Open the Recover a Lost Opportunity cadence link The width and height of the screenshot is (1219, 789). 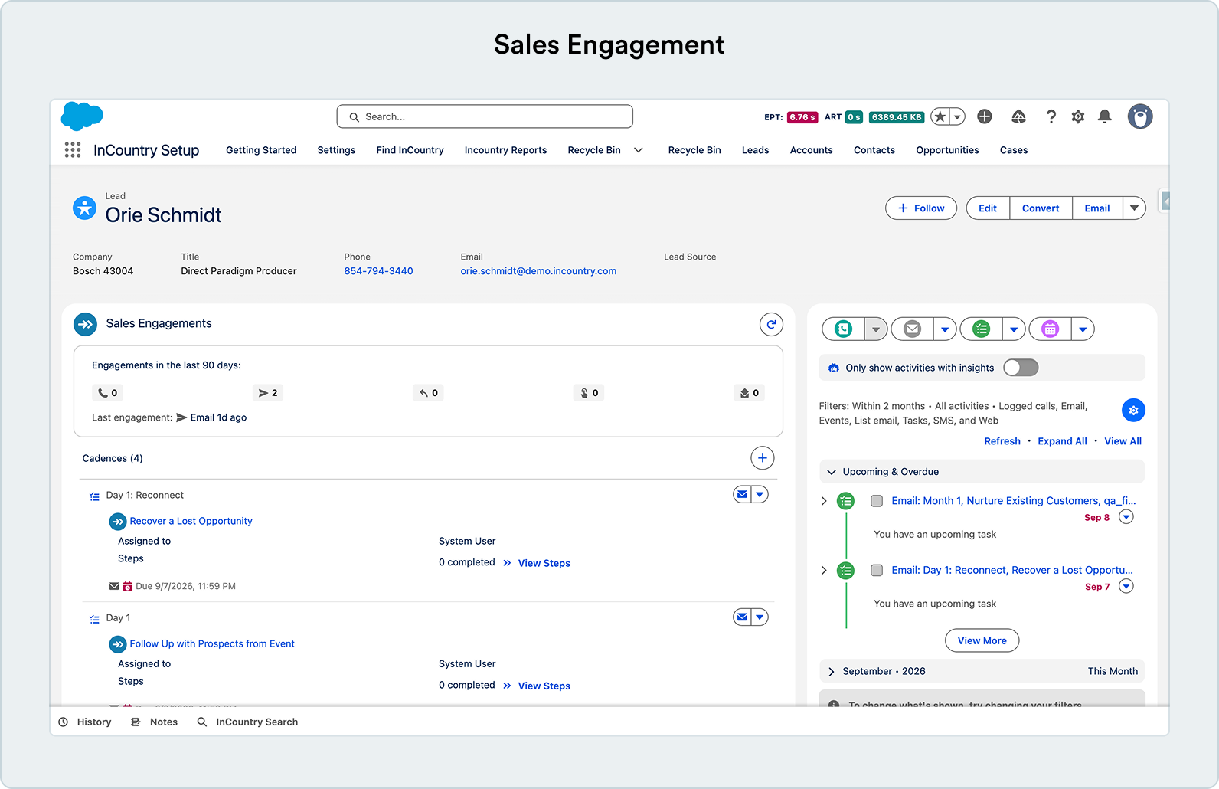click(x=191, y=521)
